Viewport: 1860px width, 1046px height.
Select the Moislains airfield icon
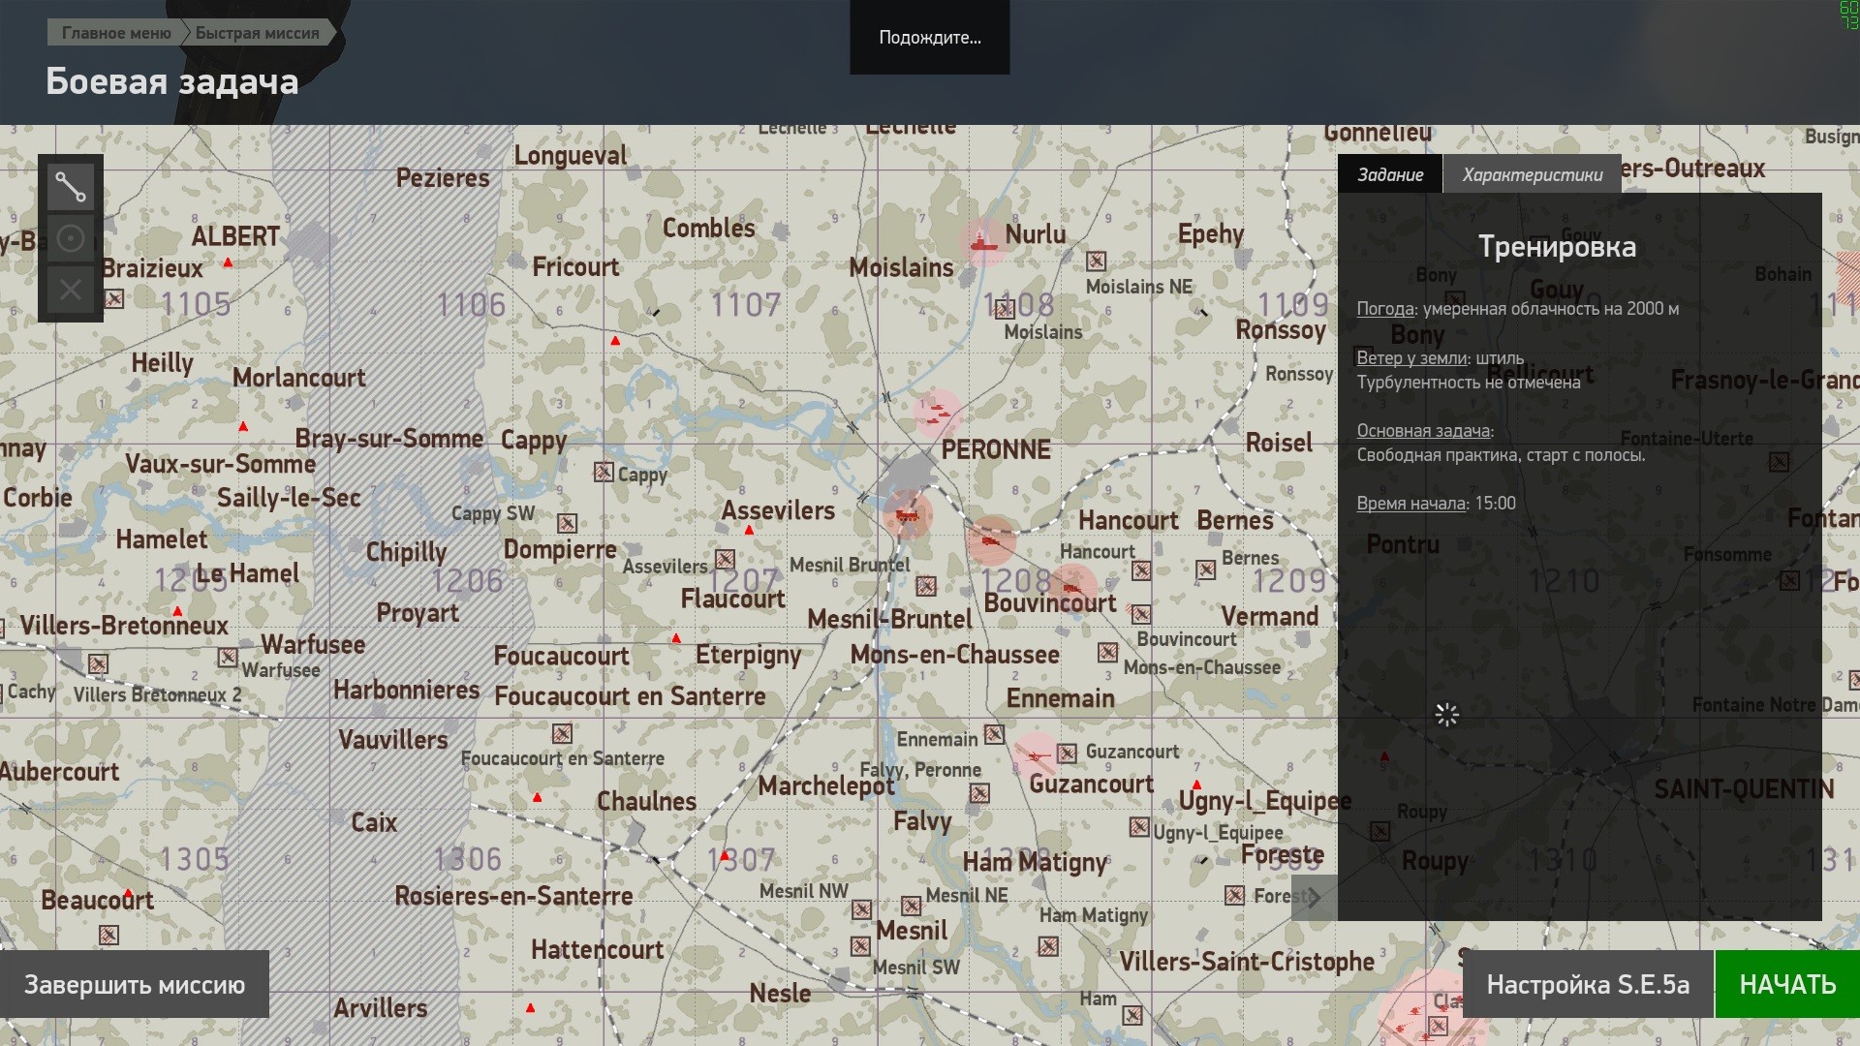point(1006,308)
